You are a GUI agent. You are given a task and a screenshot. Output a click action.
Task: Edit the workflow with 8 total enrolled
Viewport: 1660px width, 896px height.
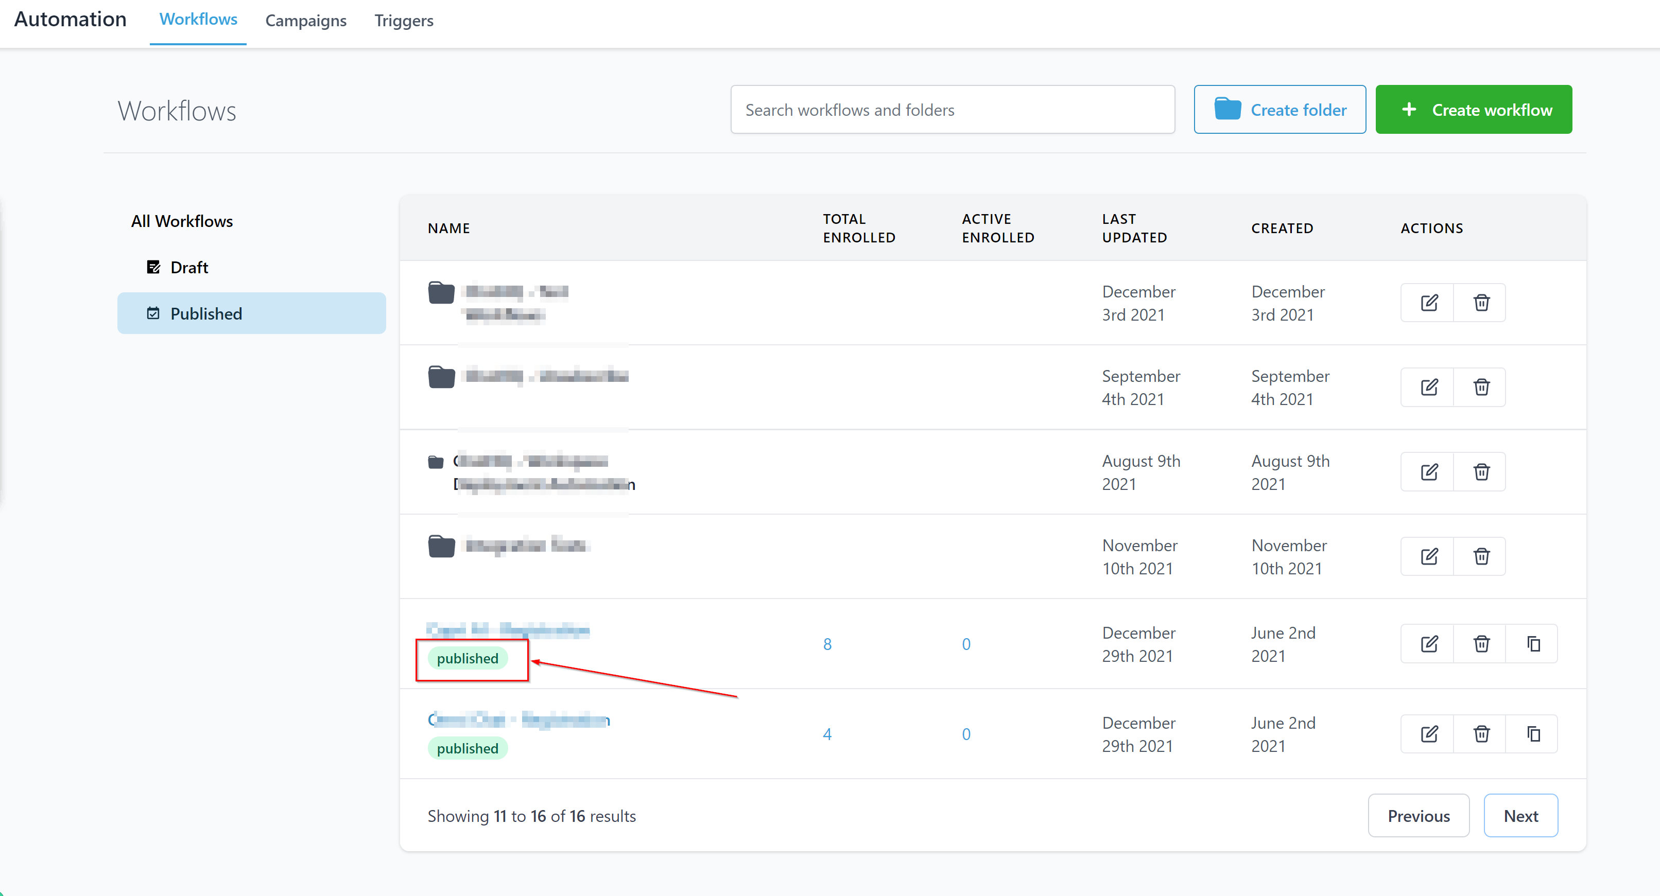(x=1428, y=643)
